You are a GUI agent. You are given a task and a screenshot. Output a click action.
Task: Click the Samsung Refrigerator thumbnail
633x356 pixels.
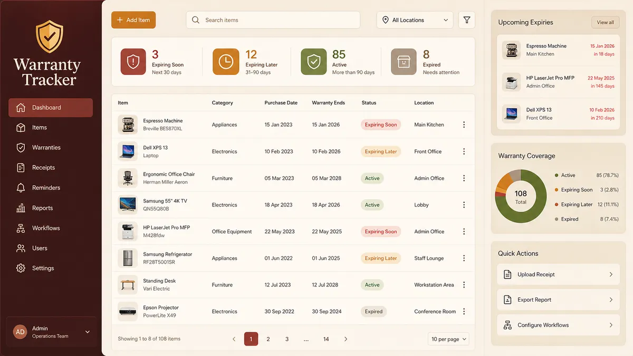point(127,258)
